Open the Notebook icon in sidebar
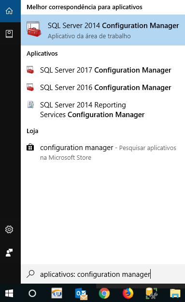 [9, 34]
